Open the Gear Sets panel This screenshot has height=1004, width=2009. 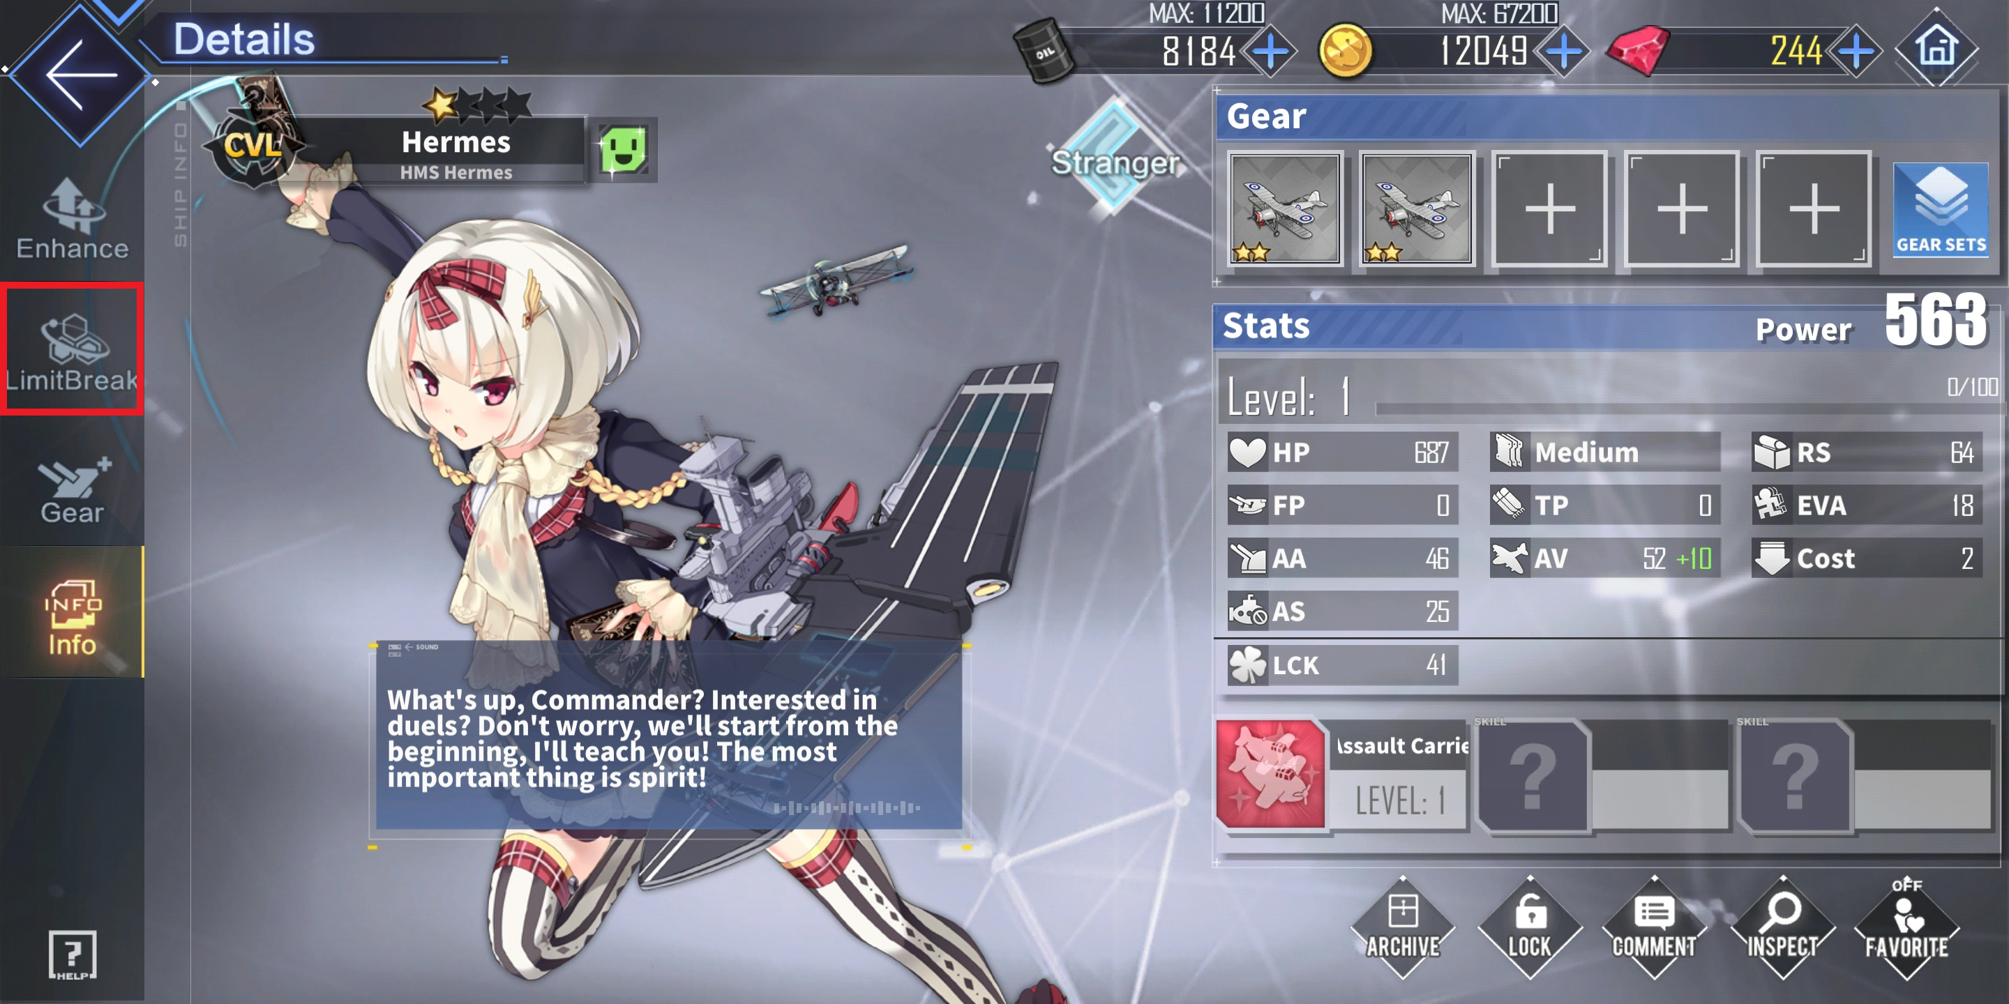tap(1941, 211)
